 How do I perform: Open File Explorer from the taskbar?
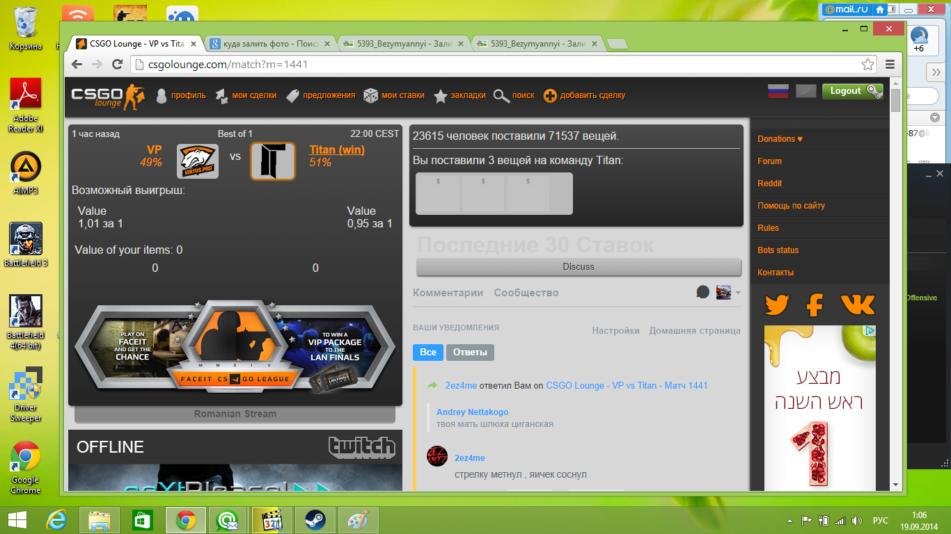(100, 520)
